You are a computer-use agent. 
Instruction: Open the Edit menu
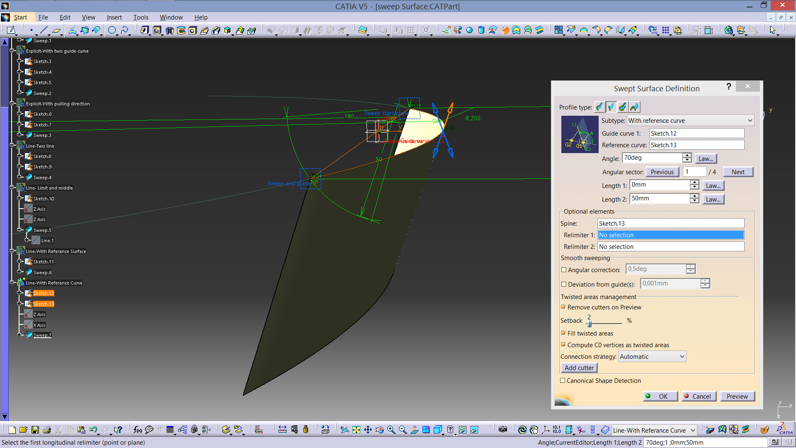coord(65,17)
